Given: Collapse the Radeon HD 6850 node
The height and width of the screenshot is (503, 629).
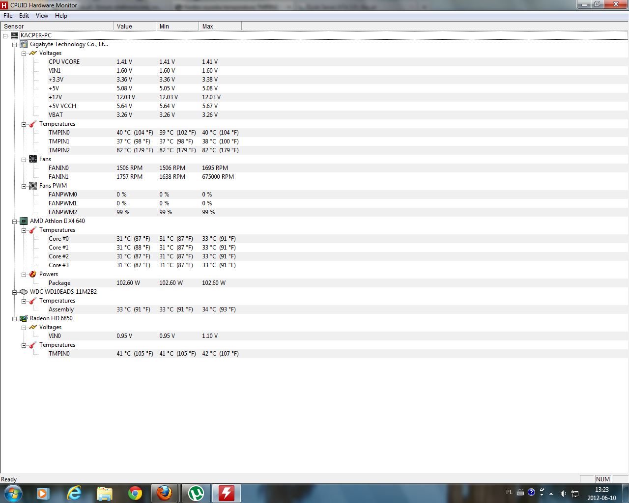Looking at the screenshot, I should click(15, 319).
